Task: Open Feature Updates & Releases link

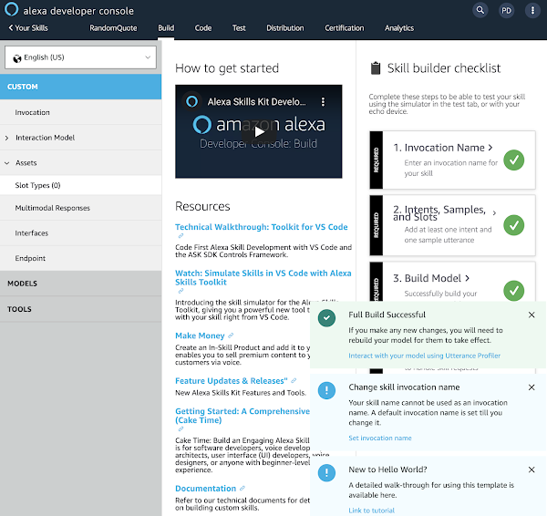Action: coord(232,381)
